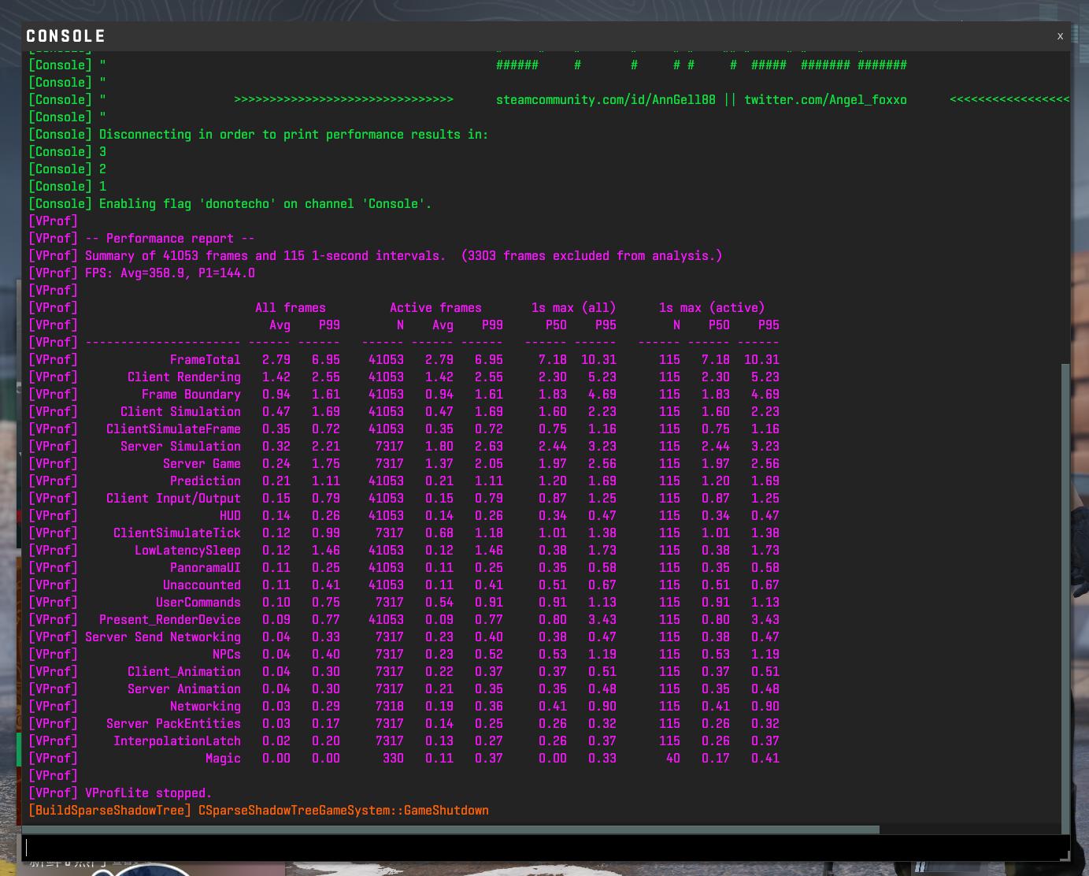Image resolution: width=1089 pixels, height=876 pixels.
Task: Click the 3.43 value in Server Game… no, Present_RenderDevice row under 1s max (all)
Action: [x=602, y=620]
